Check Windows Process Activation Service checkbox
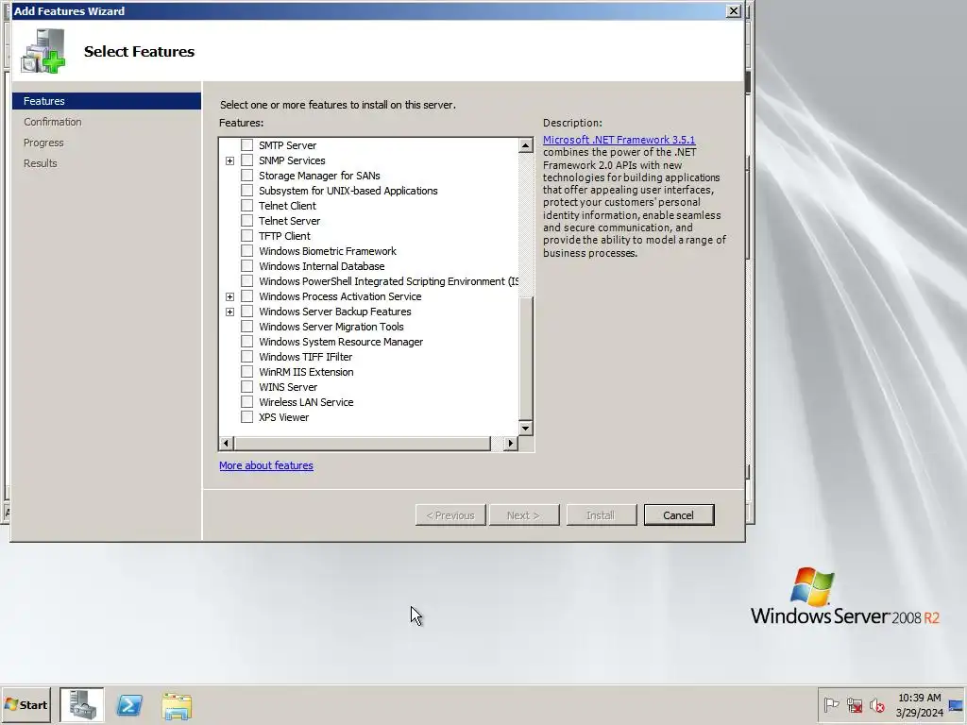Viewport: 967px width, 725px height. coord(246,295)
